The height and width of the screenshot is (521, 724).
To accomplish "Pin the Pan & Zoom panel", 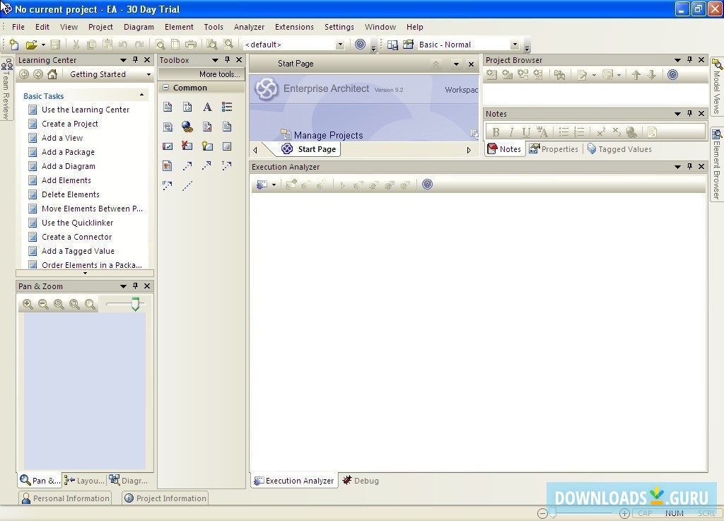I will pyautogui.click(x=135, y=286).
